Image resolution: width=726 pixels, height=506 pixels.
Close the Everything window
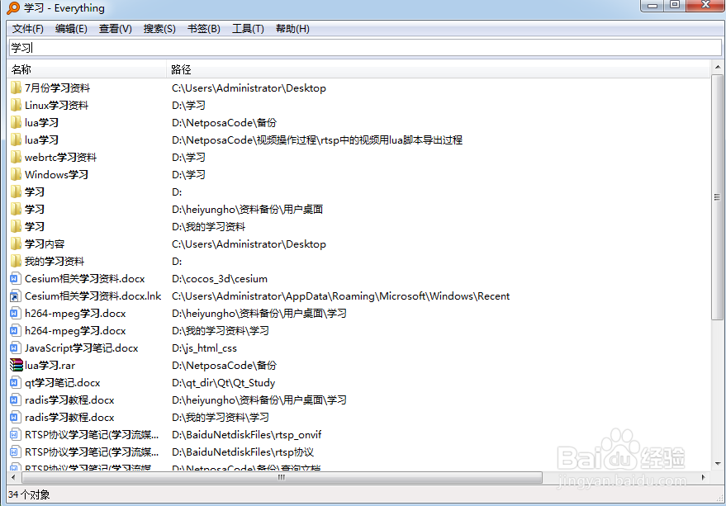click(x=705, y=5)
